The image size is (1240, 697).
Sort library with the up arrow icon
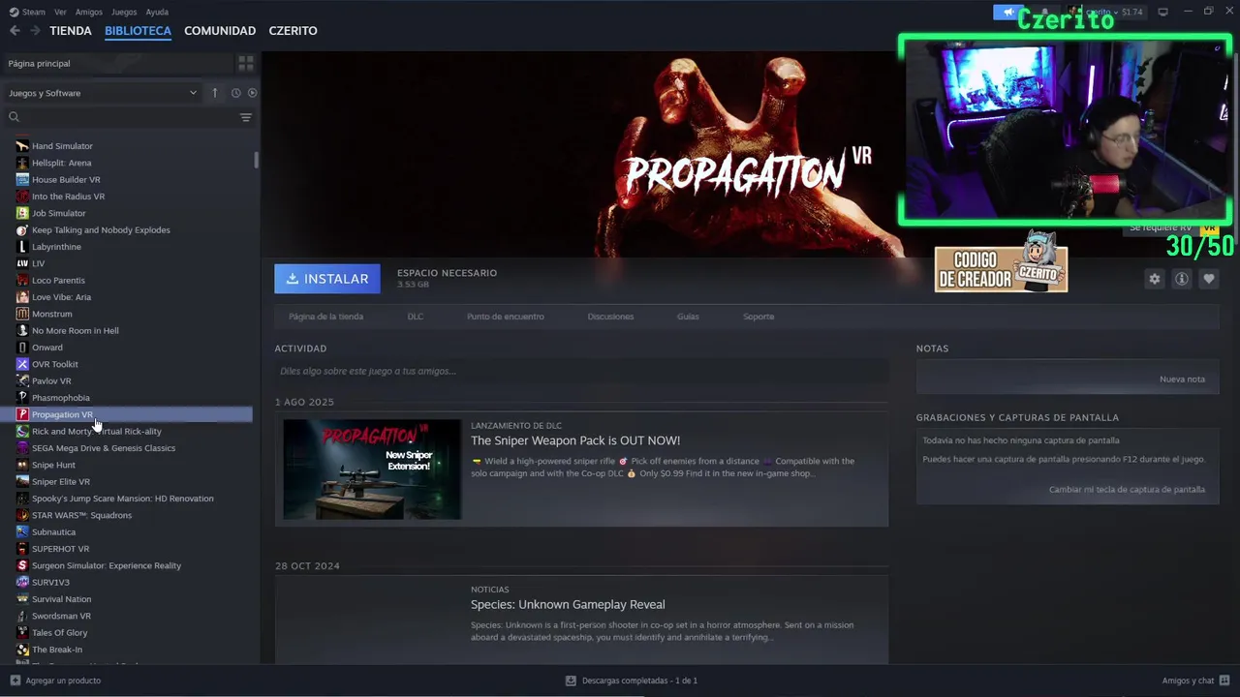point(215,93)
